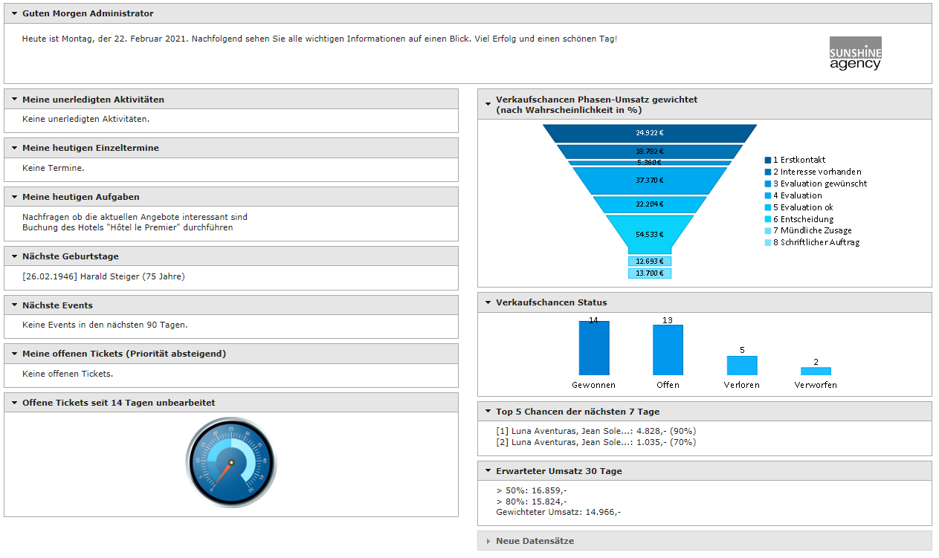Select the Verworfen bar in chart
The height and width of the screenshot is (558, 939).
[816, 371]
